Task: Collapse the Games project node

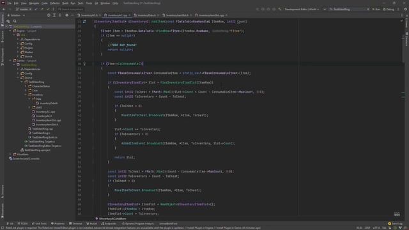Action: (x=10, y=61)
